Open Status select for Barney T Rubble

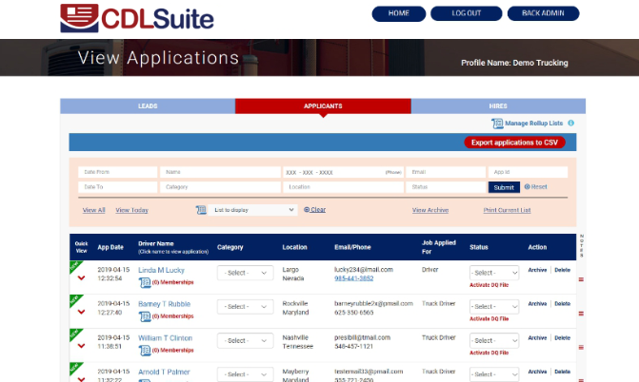click(494, 307)
